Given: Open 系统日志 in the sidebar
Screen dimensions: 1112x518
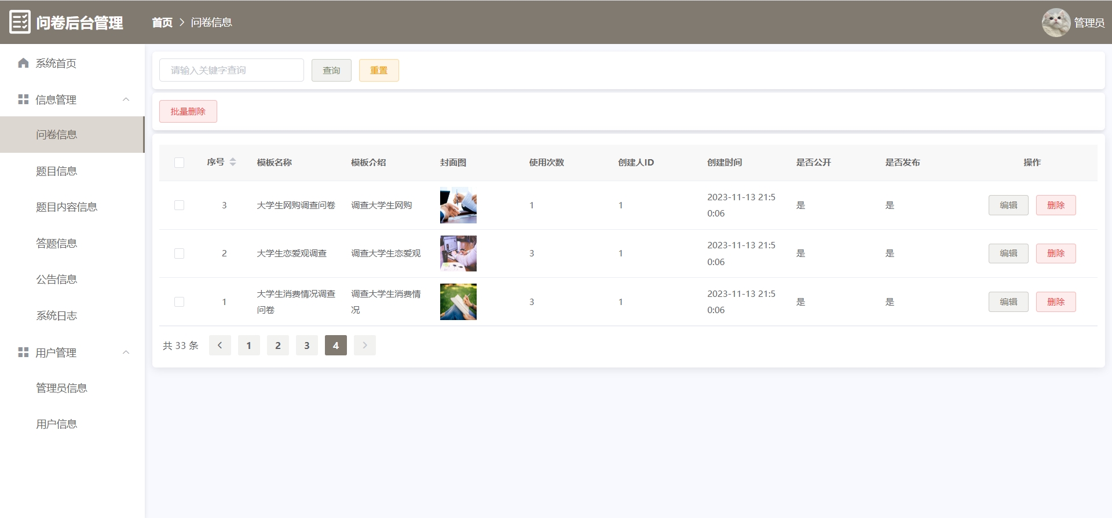Looking at the screenshot, I should pyautogui.click(x=57, y=315).
